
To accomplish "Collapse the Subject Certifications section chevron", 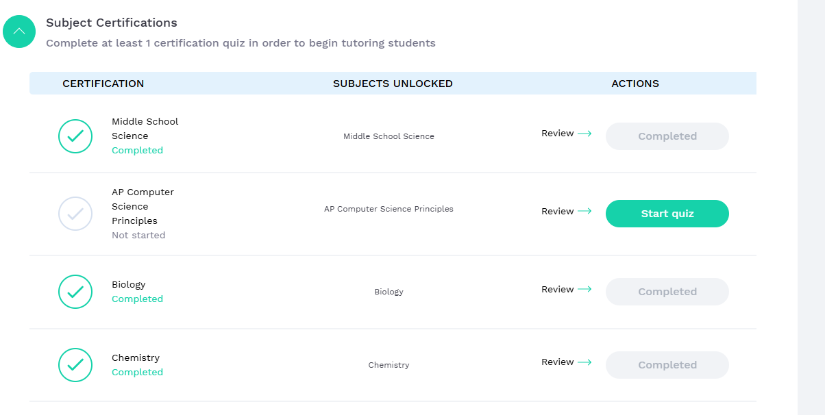I will tap(19, 32).
